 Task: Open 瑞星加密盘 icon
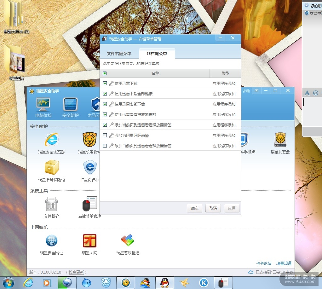(280, 143)
